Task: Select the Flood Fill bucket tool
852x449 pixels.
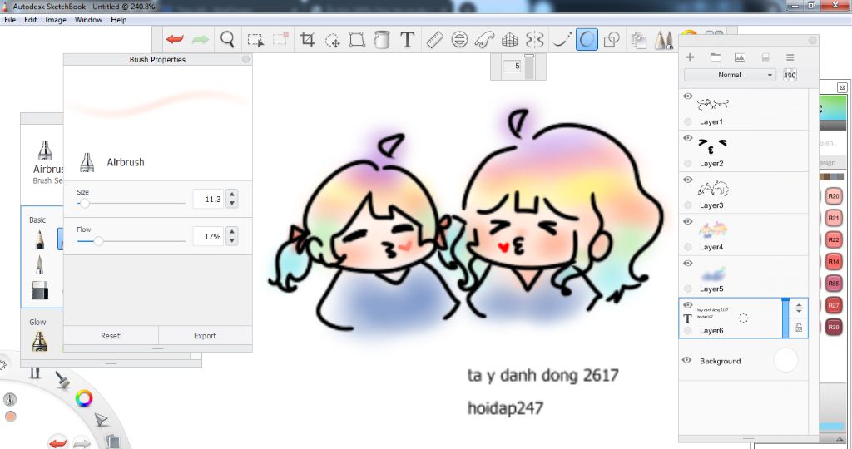Action: coord(382,40)
